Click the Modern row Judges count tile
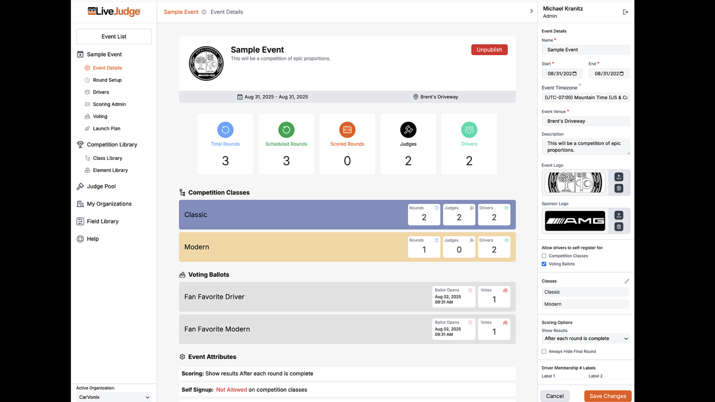Screen dimensions: 715x402 tap(459, 247)
